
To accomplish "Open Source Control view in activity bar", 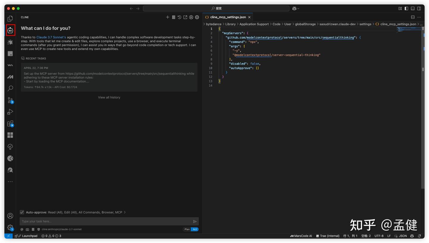I will pyautogui.click(x=10, y=100).
